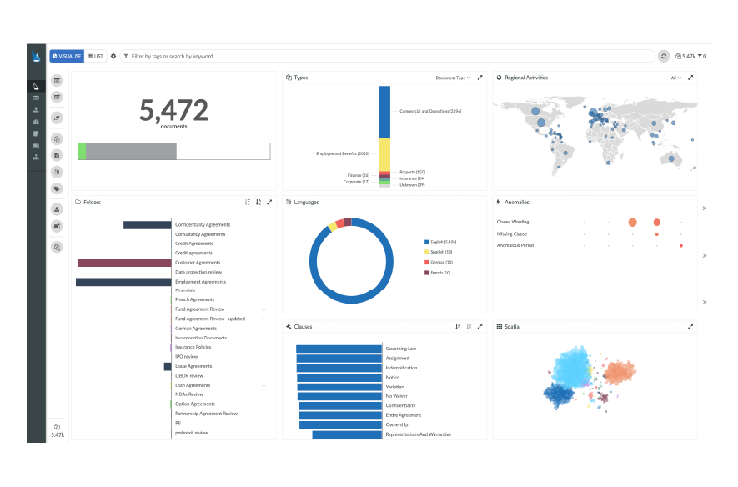738x487 pixels.
Task: Click the 5.47k documents counter at top right
Action: [685, 56]
